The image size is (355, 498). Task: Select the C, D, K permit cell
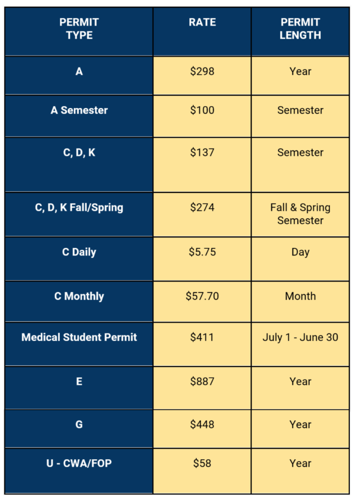click(x=79, y=153)
